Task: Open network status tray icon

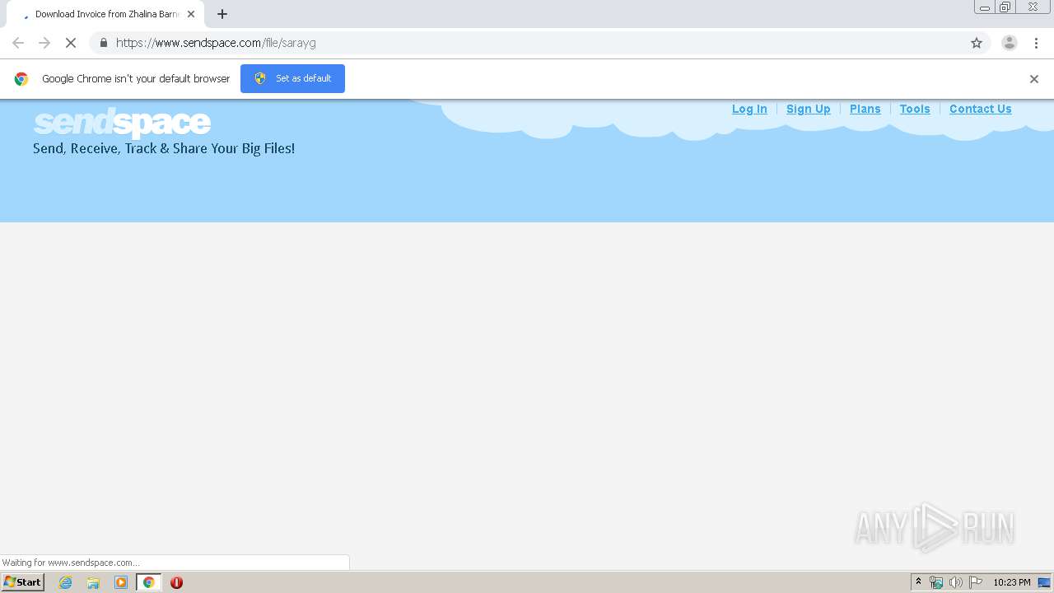Action: pyautogui.click(x=936, y=582)
